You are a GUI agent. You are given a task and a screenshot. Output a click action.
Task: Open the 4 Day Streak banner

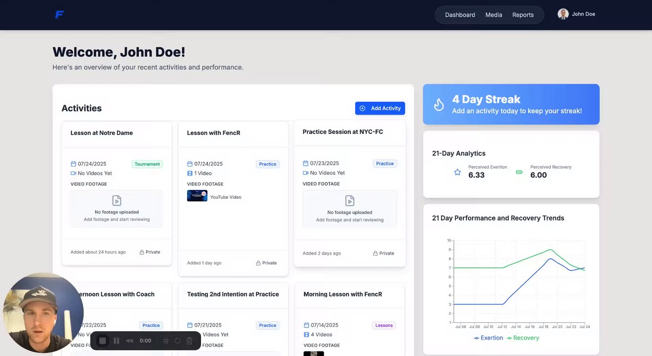point(511,104)
